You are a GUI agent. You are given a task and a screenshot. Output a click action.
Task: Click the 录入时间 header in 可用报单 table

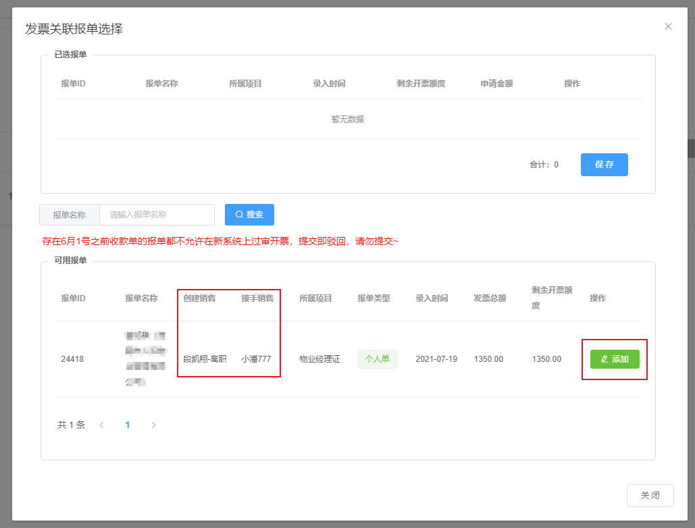tap(432, 298)
